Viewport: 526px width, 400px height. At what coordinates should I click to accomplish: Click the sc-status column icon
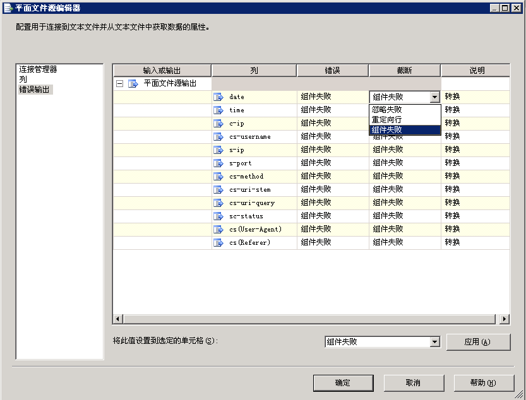click(x=218, y=216)
